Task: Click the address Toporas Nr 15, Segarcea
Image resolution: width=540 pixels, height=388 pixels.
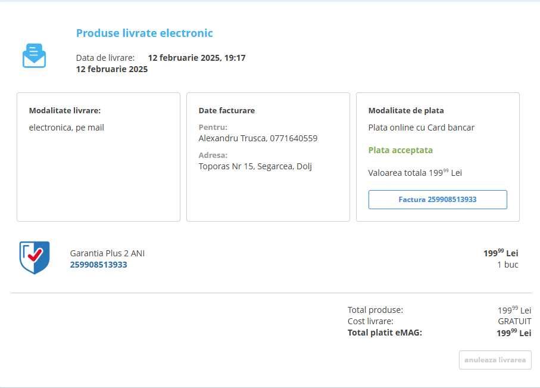Action: pos(255,166)
